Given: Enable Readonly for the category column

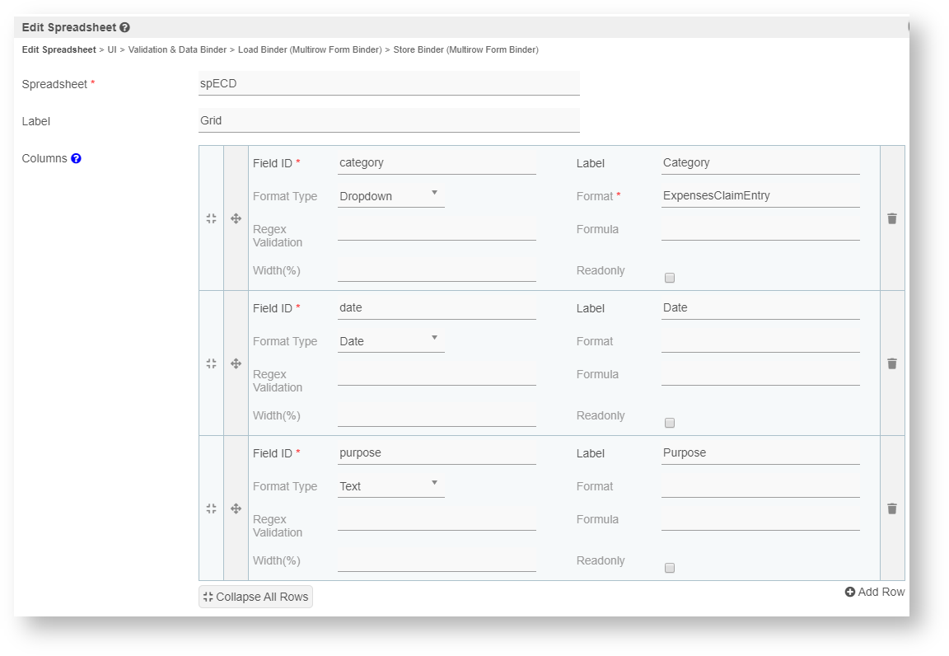Looking at the screenshot, I should point(670,278).
